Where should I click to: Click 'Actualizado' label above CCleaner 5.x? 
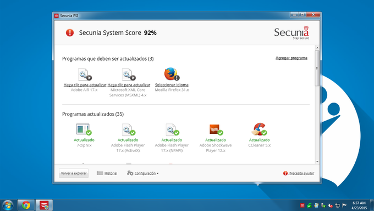[259, 140]
